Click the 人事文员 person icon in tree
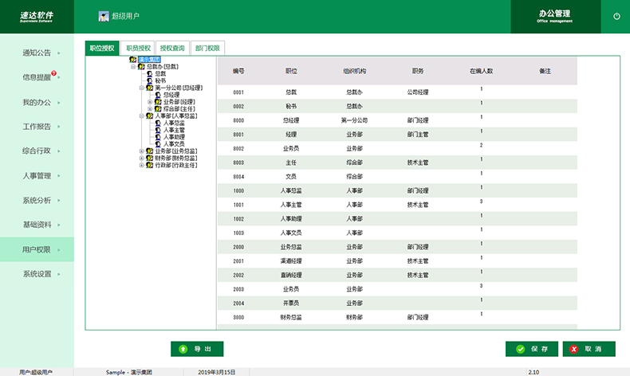 coord(158,144)
